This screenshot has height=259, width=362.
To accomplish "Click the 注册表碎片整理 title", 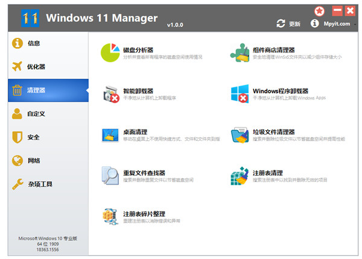I will click(144, 214).
